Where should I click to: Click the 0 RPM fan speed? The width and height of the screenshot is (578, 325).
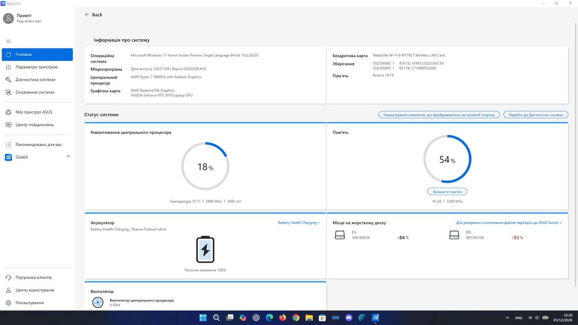point(115,305)
